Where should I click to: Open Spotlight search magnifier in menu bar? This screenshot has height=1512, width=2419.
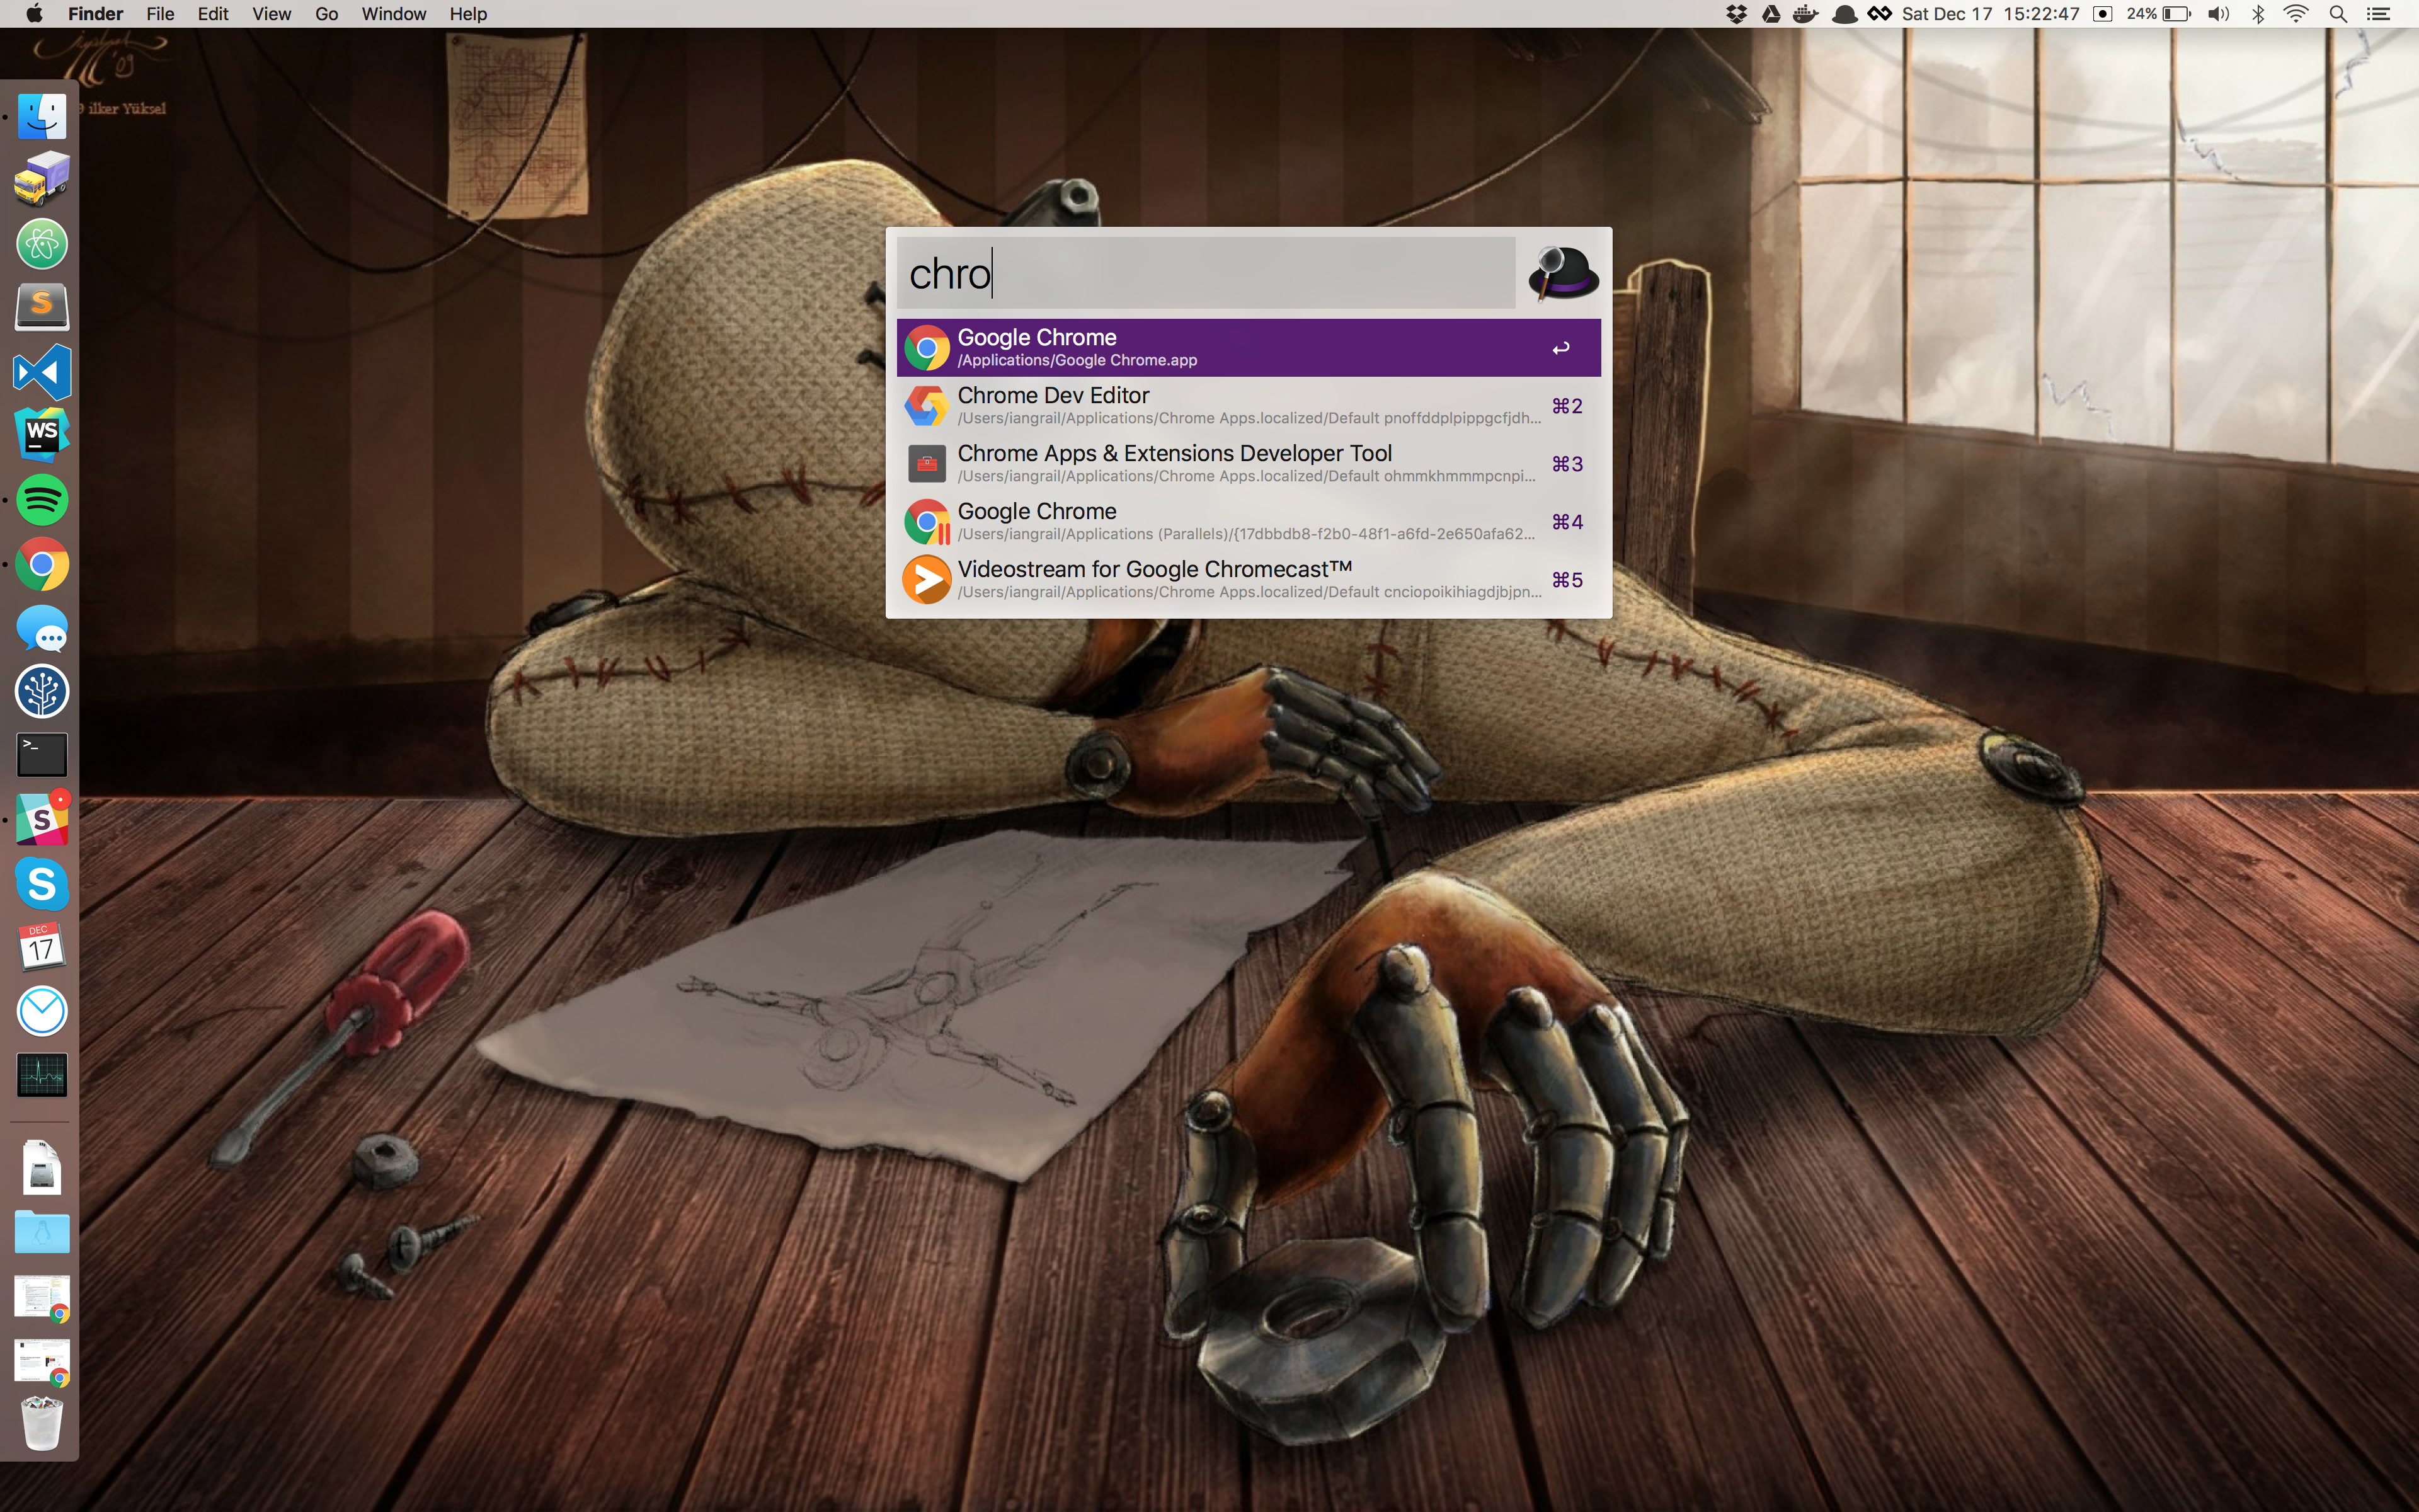2338,14
